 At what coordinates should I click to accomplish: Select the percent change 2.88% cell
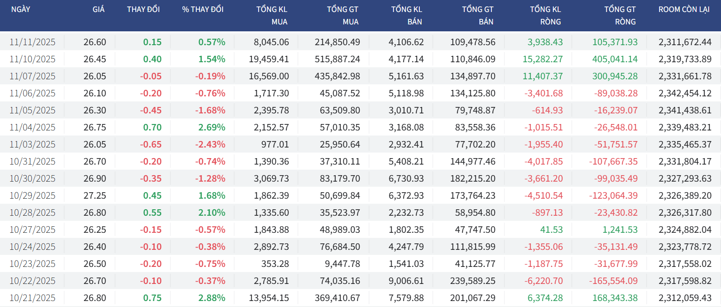tap(212, 298)
